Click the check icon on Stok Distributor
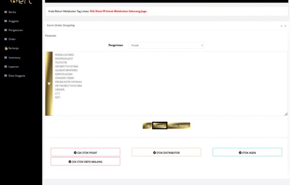This screenshot has height=185, width=290. (155, 153)
